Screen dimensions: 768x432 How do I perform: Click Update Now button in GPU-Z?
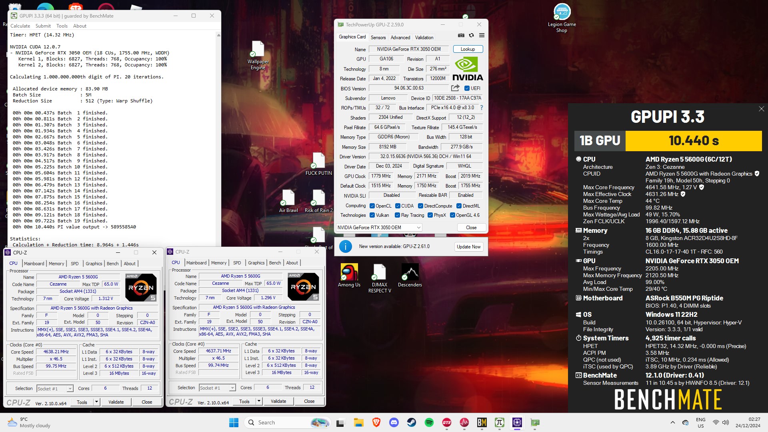468,247
